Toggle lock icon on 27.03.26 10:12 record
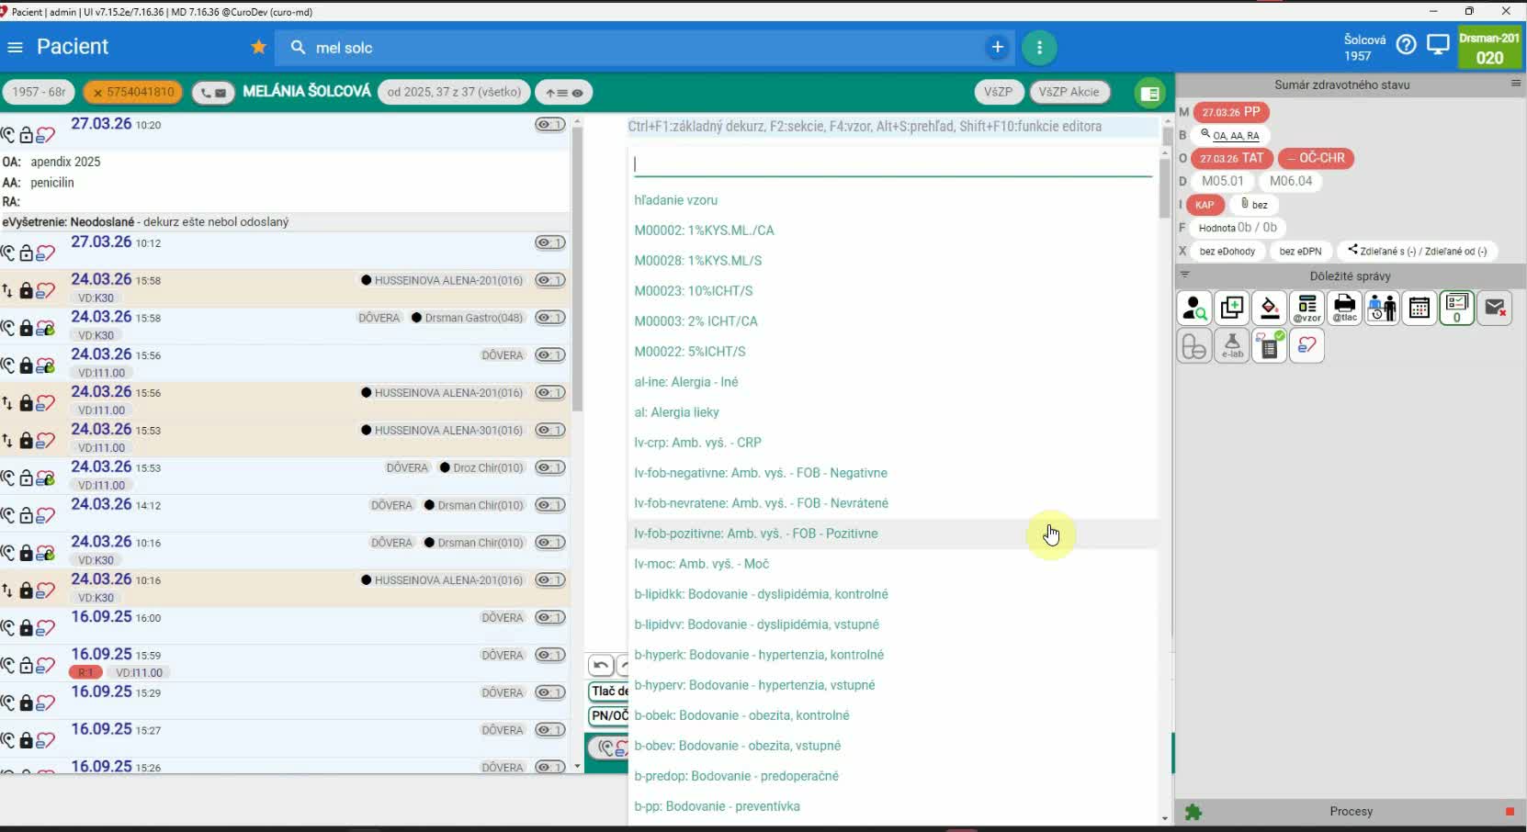Image resolution: width=1527 pixels, height=832 pixels. 27,253
